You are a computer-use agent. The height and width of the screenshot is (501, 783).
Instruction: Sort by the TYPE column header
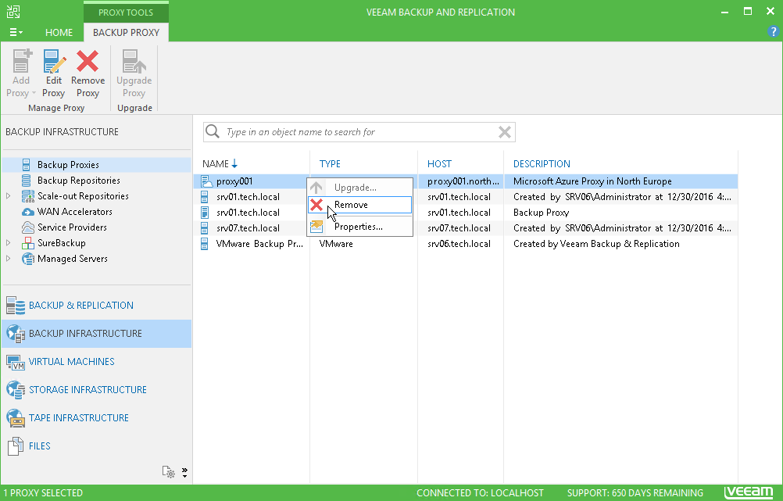point(330,164)
